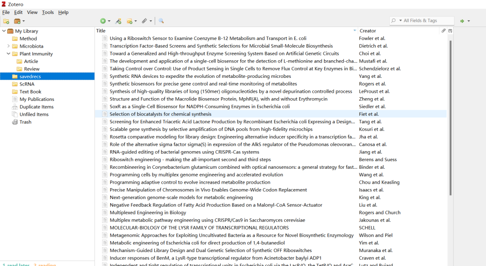The width and height of the screenshot is (486, 266).
Task: Select 'Selection of biocatalysts for chemical synthesis'
Action: click(x=161, y=114)
